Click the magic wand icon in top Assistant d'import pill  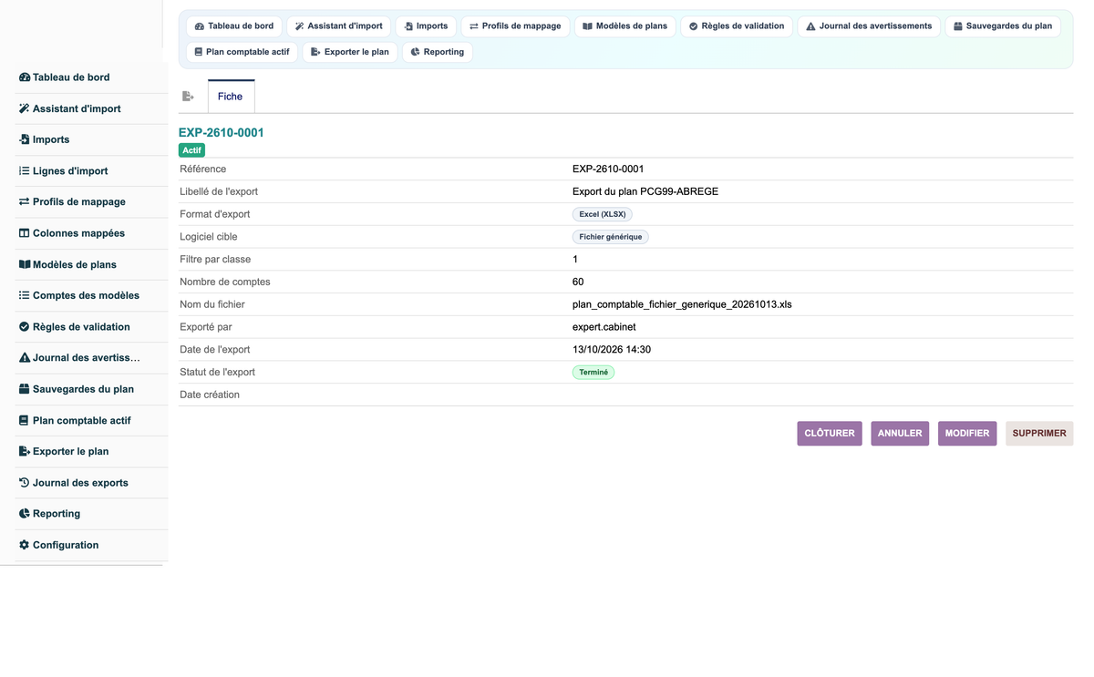click(x=299, y=26)
